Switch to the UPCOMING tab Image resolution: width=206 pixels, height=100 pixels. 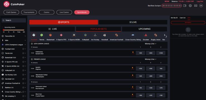coord(144,29)
